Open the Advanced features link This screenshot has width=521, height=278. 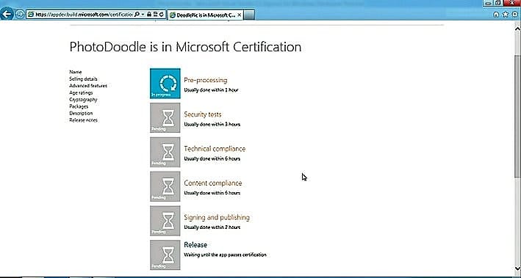[88, 86]
